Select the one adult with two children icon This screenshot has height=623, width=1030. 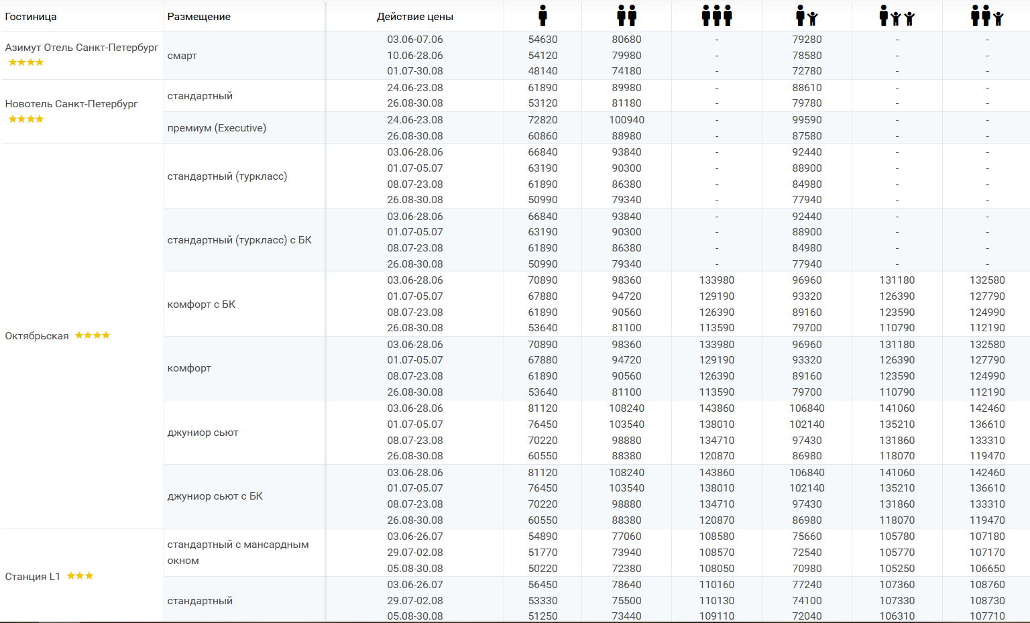coord(897,15)
